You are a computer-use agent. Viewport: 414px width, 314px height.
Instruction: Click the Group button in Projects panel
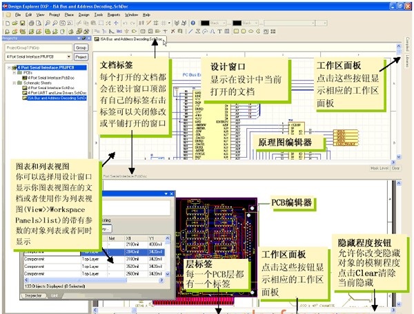81,48
